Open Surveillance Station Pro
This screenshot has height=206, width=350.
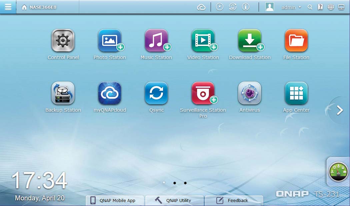(x=203, y=93)
